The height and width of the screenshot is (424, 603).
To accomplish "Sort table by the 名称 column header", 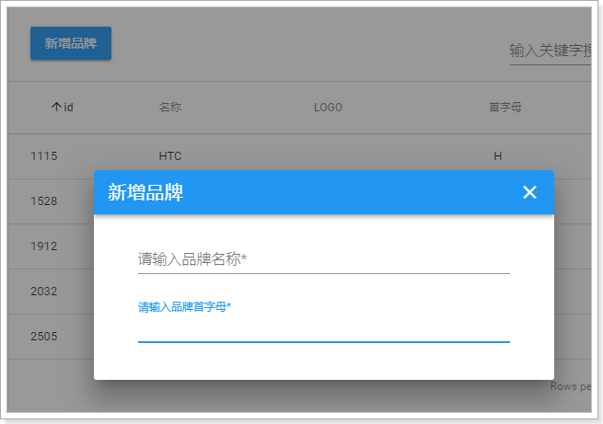I will click(170, 108).
